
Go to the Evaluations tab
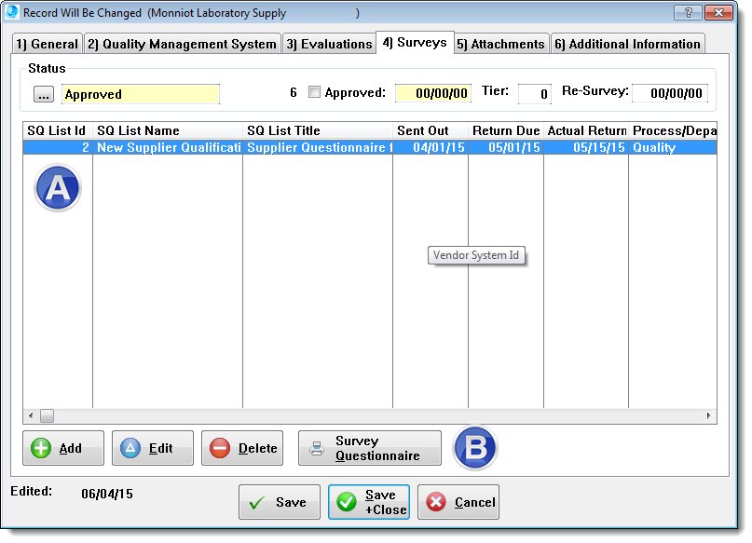click(x=329, y=44)
